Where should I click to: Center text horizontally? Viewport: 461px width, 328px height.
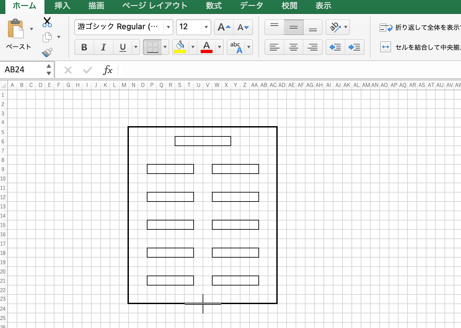pos(294,47)
